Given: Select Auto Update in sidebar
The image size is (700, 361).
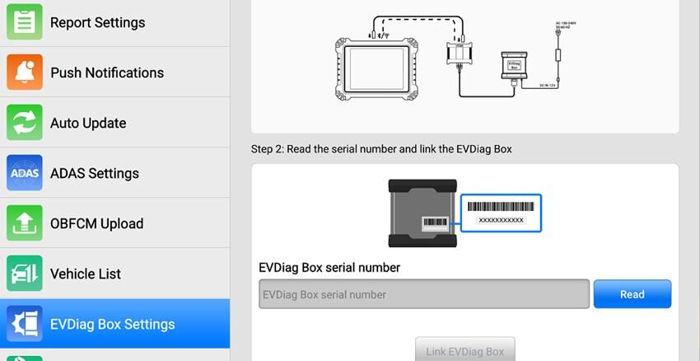Looking at the screenshot, I should click(114, 123).
